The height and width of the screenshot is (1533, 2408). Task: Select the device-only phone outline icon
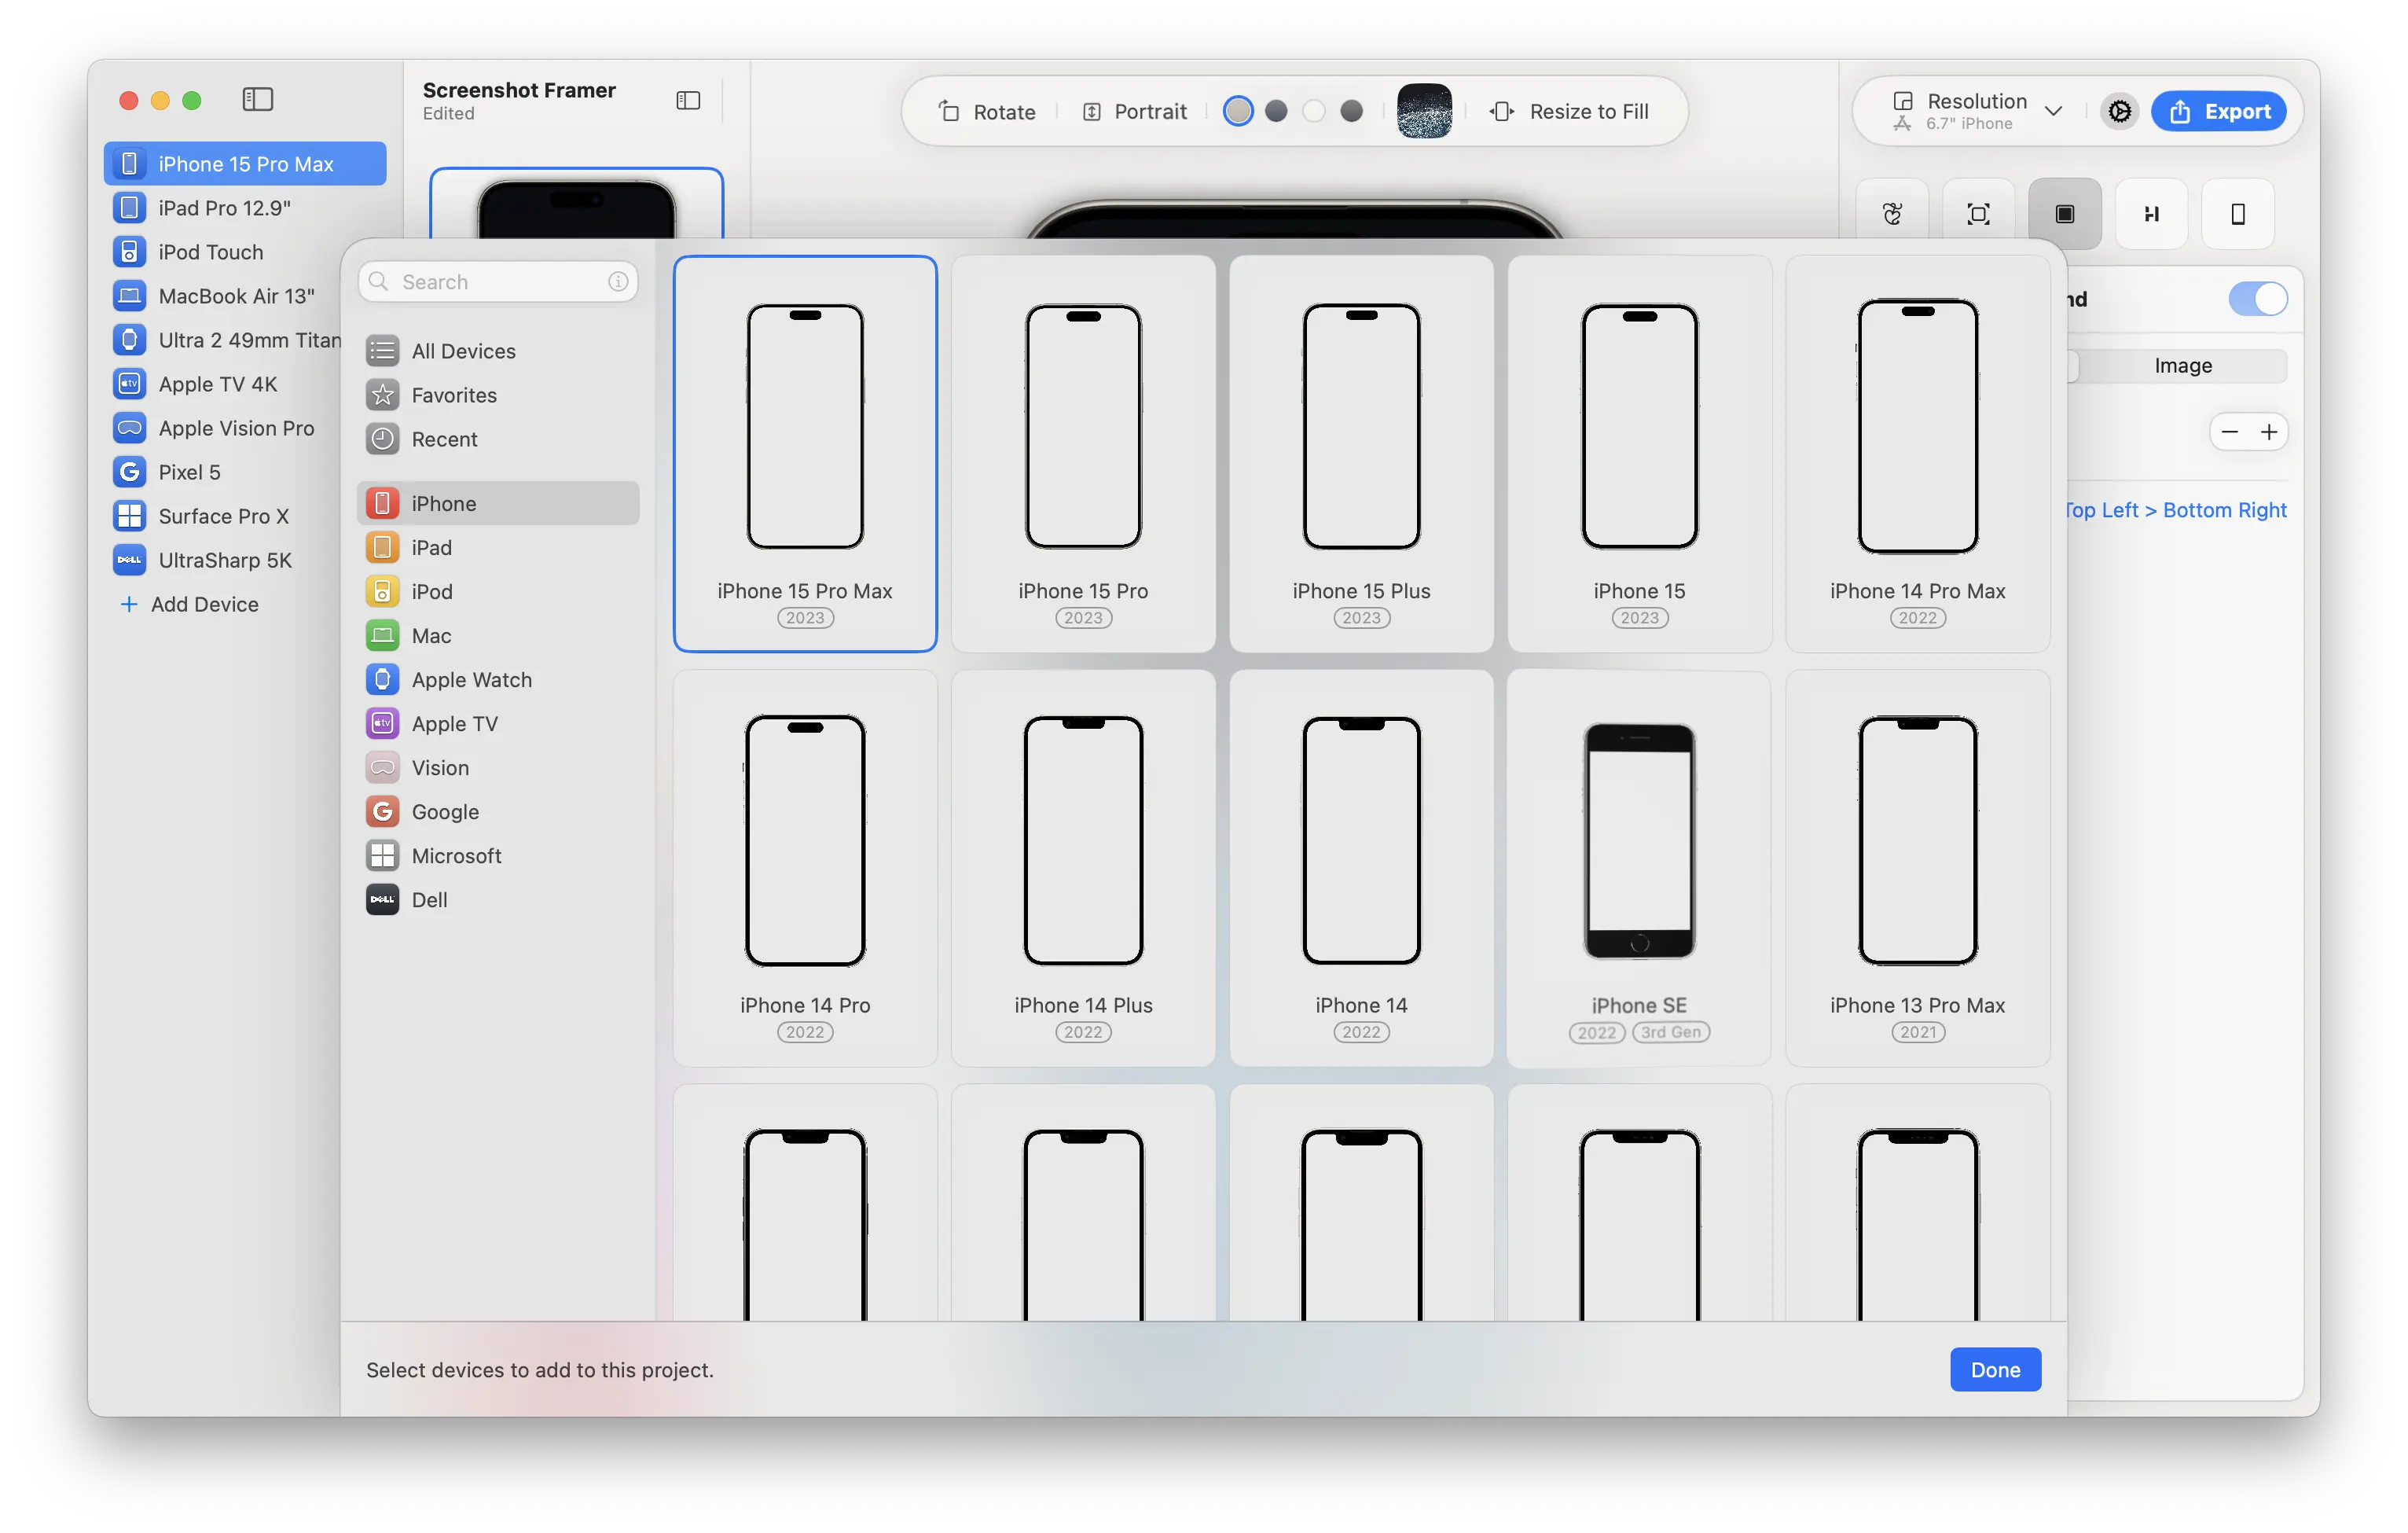[2237, 214]
